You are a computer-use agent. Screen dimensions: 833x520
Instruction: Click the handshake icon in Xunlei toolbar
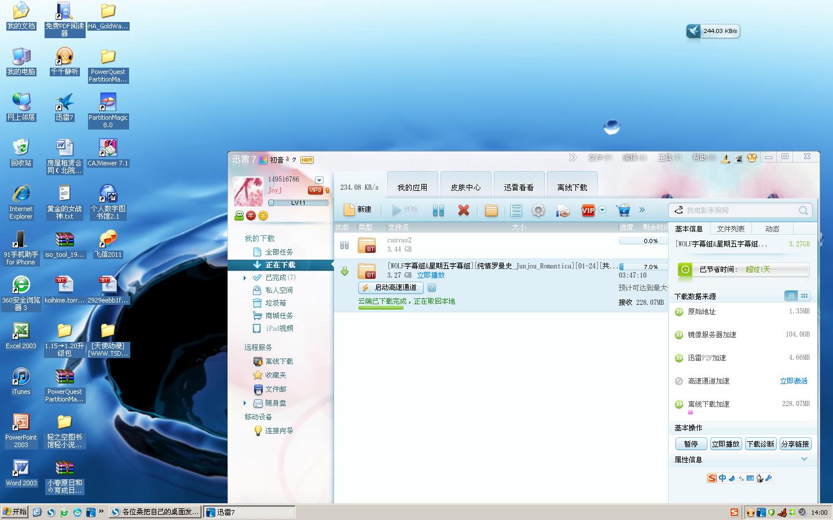click(x=563, y=211)
